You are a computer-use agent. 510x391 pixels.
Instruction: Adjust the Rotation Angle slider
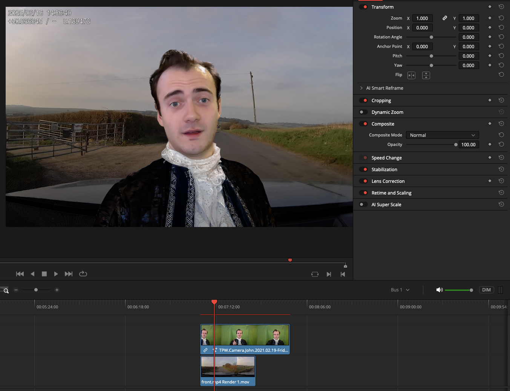click(431, 37)
